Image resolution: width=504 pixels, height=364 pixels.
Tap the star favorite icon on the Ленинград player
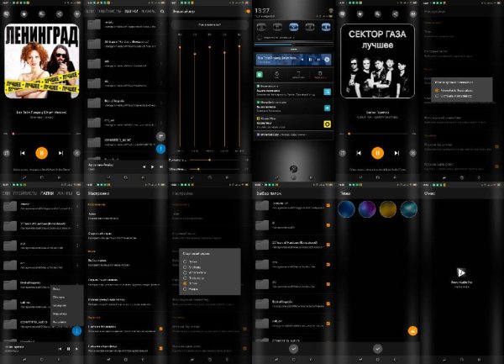24,13
